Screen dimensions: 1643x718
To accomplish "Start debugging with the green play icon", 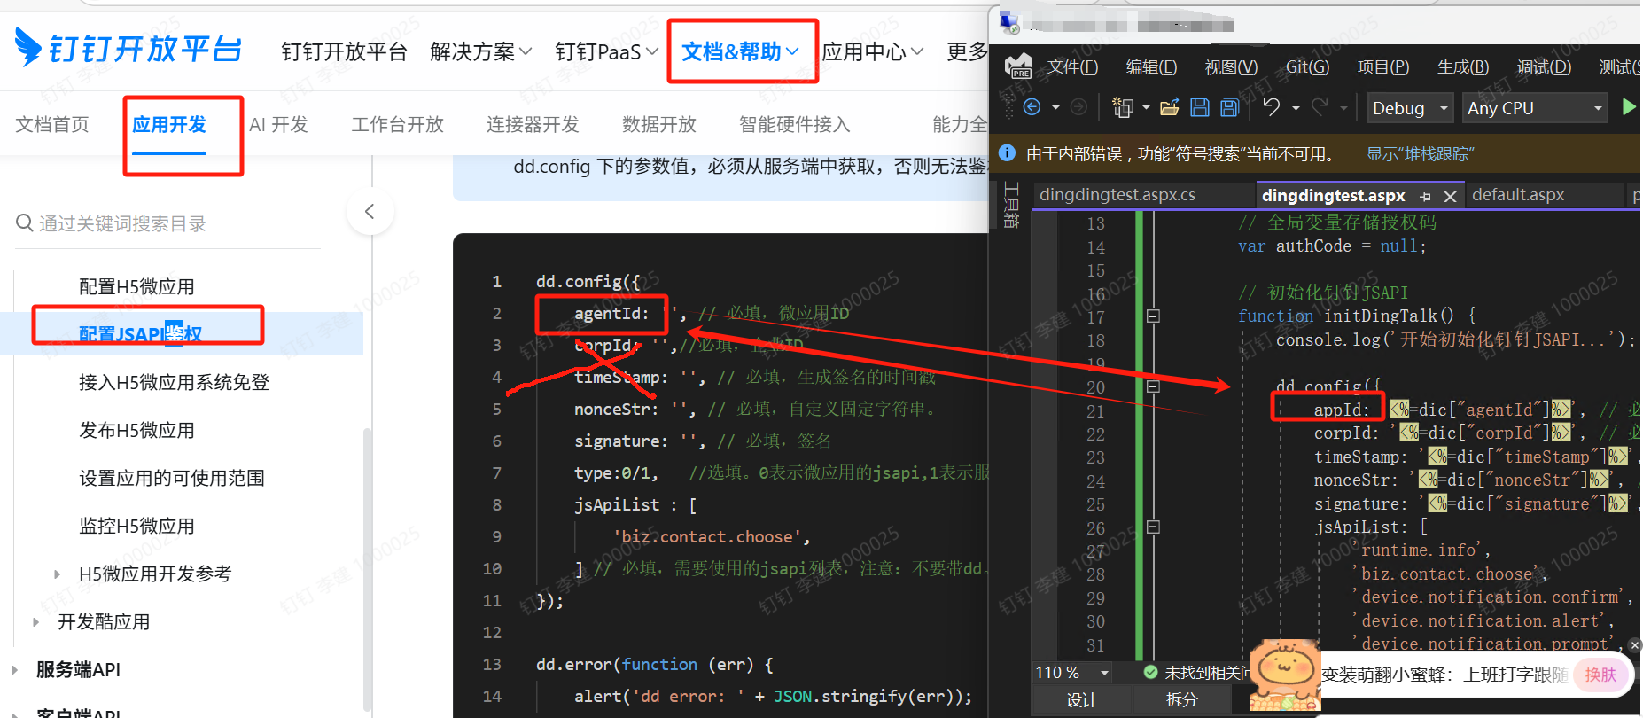I will point(1629,107).
